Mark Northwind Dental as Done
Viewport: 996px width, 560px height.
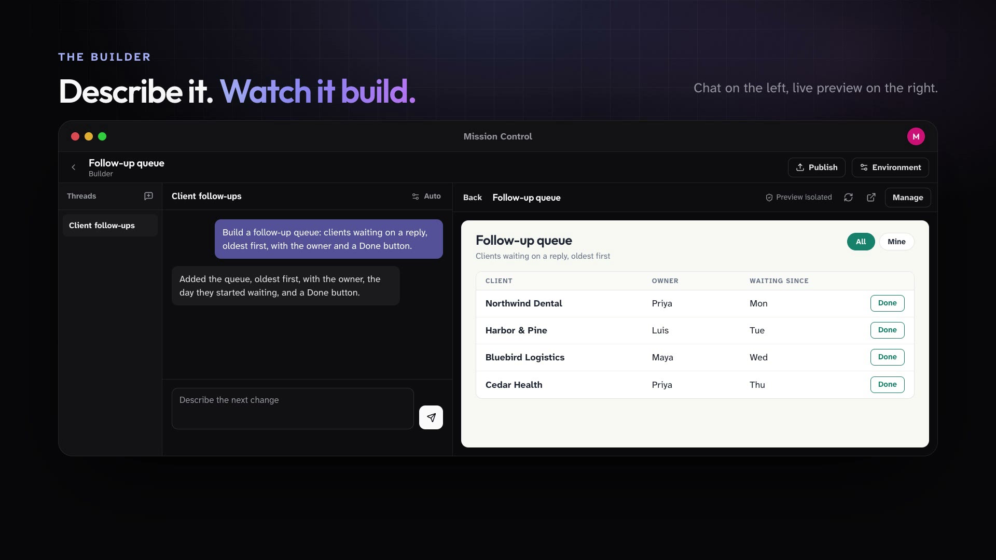pos(887,303)
